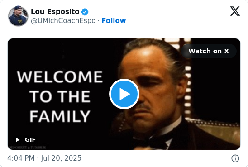Open the @UMichCoachEspo handle link
This screenshot has height=167, width=248.
pyautogui.click(x=63, y=21)
